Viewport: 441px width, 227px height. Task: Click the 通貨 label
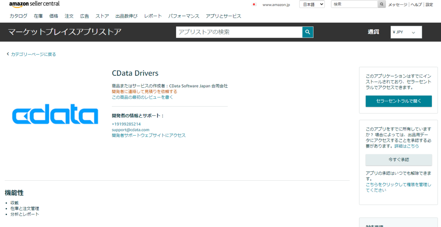[x=373, y=32]
